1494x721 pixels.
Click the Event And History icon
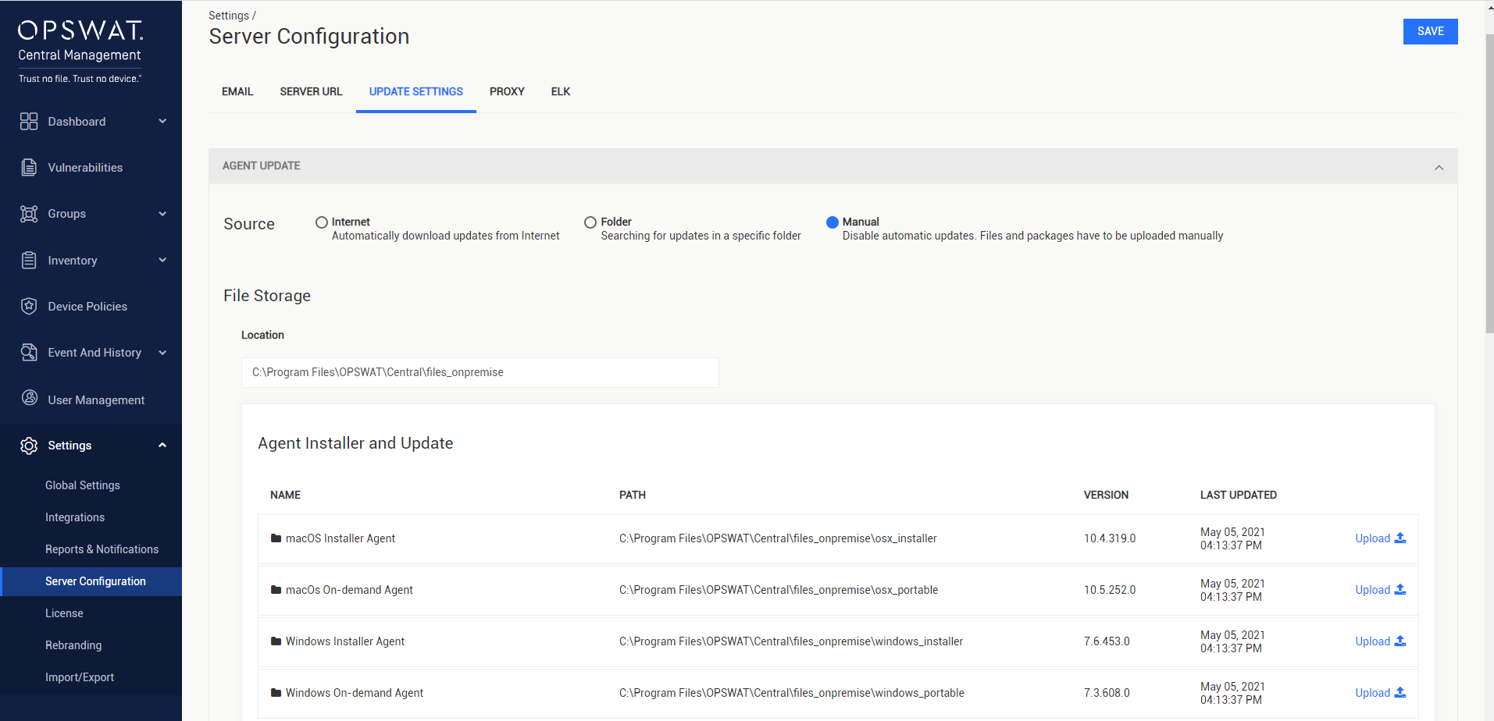(x=29, y=353)
